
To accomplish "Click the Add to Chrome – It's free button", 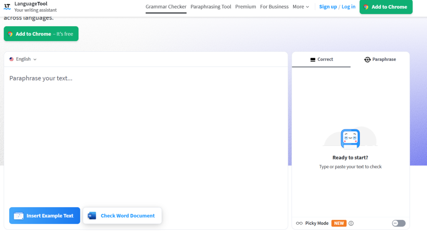I will tap(41, 34).
